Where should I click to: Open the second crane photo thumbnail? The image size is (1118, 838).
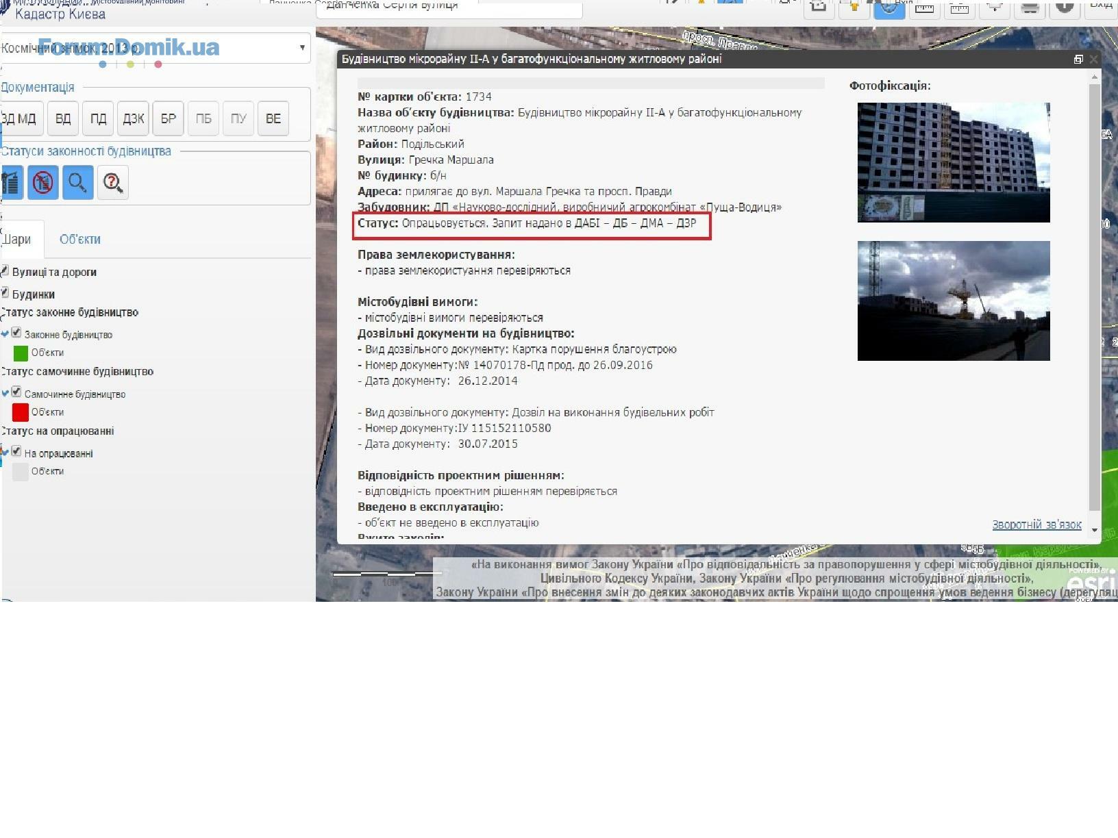pos(954,301)
